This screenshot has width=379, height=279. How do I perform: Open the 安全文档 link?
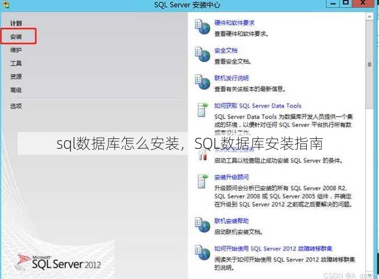point(226,50)
